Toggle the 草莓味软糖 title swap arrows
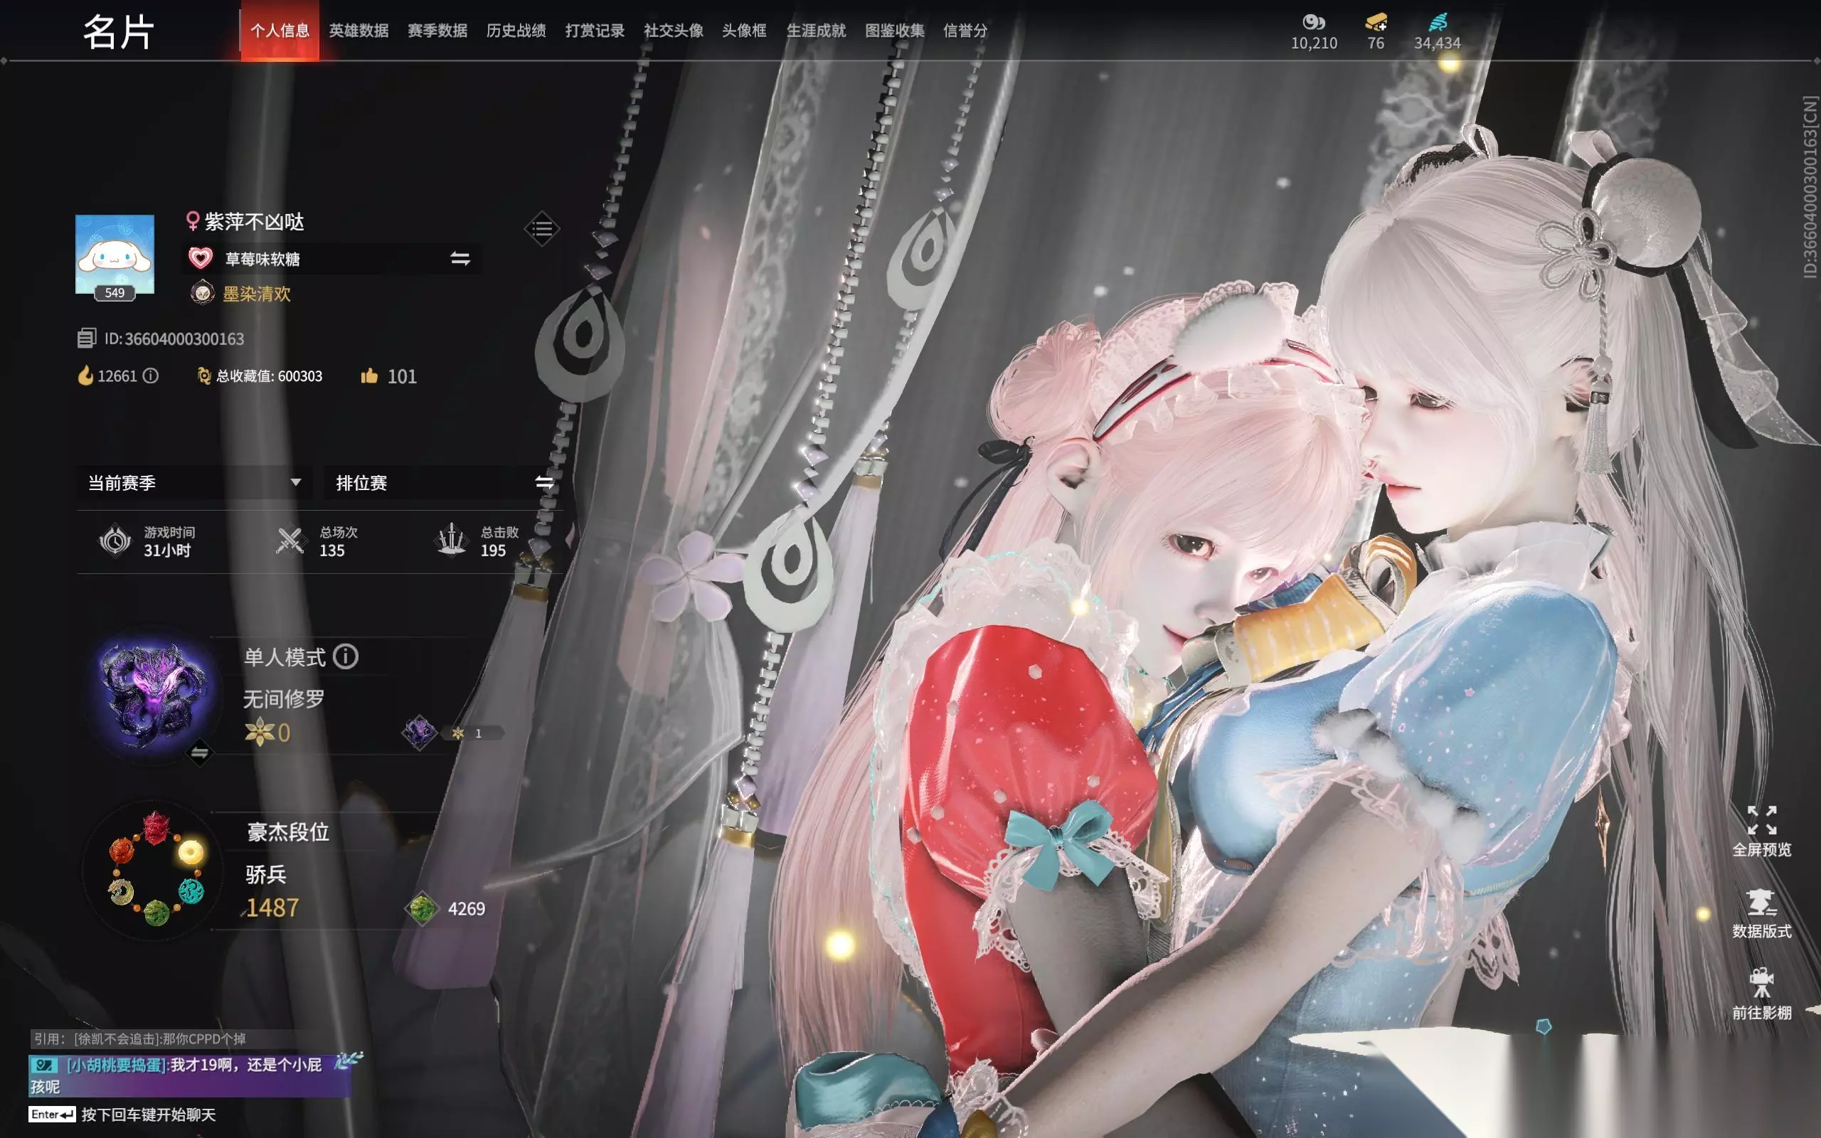The width and height of the screenshot is (1821, 1138). pyautogui.click(x=460, y=259)
